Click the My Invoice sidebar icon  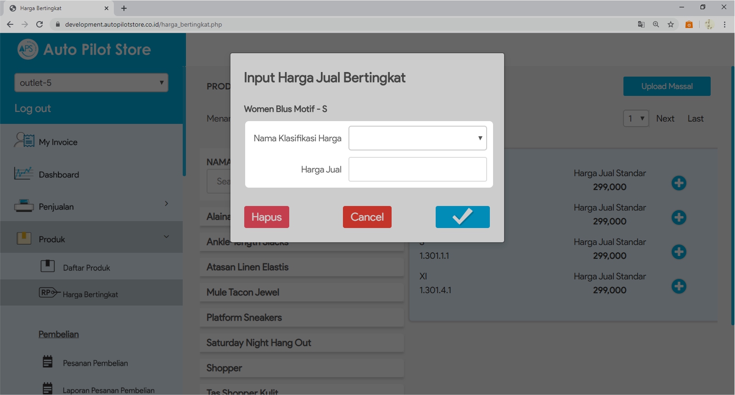pos(24,140)
